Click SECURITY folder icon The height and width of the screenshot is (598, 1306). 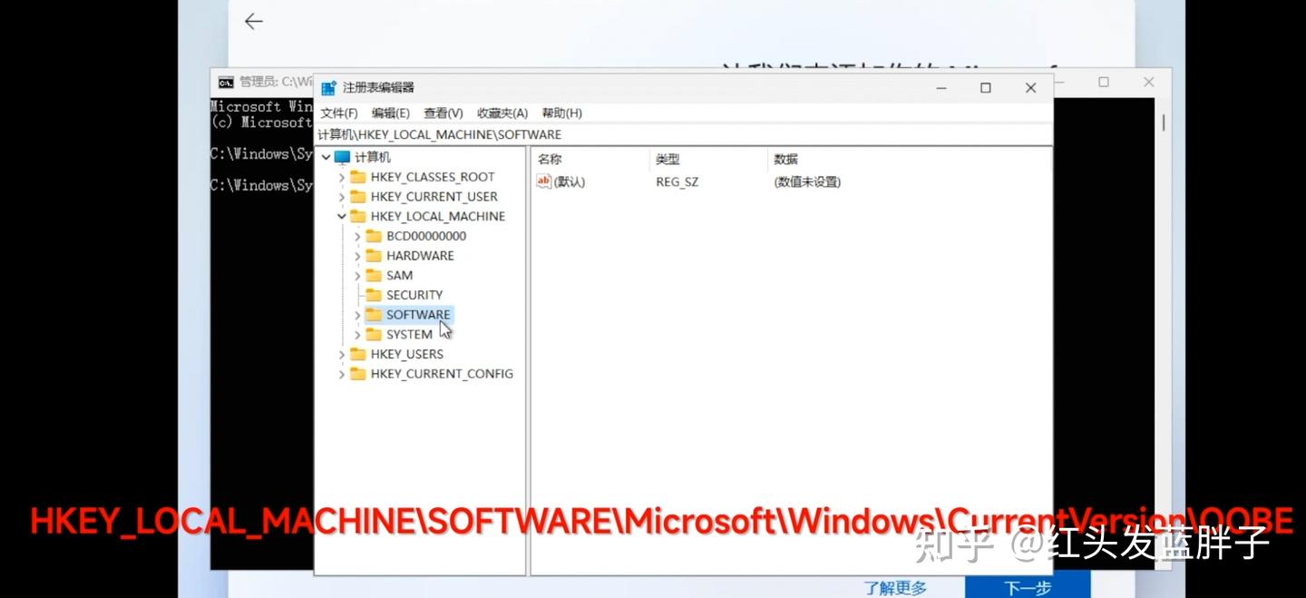click(x=374, y=295)
